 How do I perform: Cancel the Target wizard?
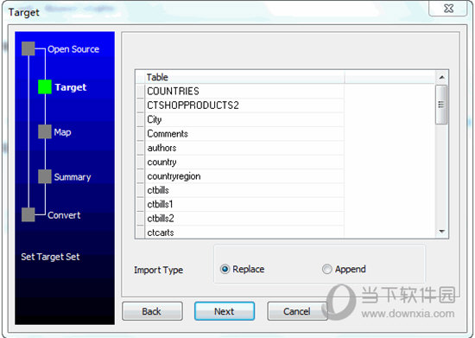pyautogui.click(x=297, y=311)
